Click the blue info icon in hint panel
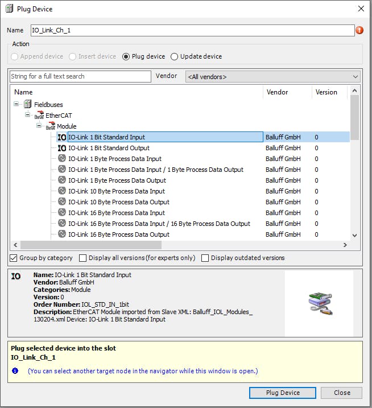Screen dimensions: 372x408 [x=15, y=370]
